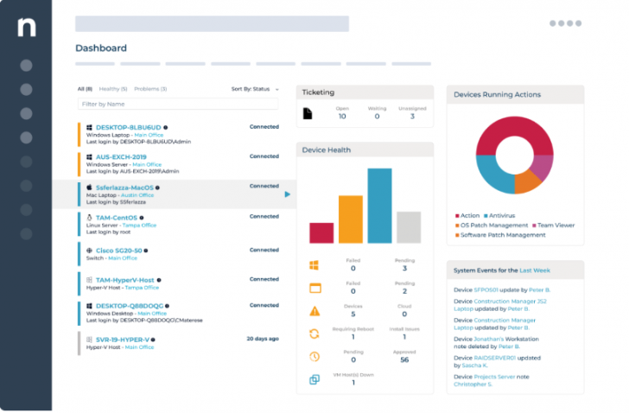This screenshot has width=629, height=413.
Task: Open the Sort By: Status dropdown
Action: pyautogui.click(x=255, y=89)
